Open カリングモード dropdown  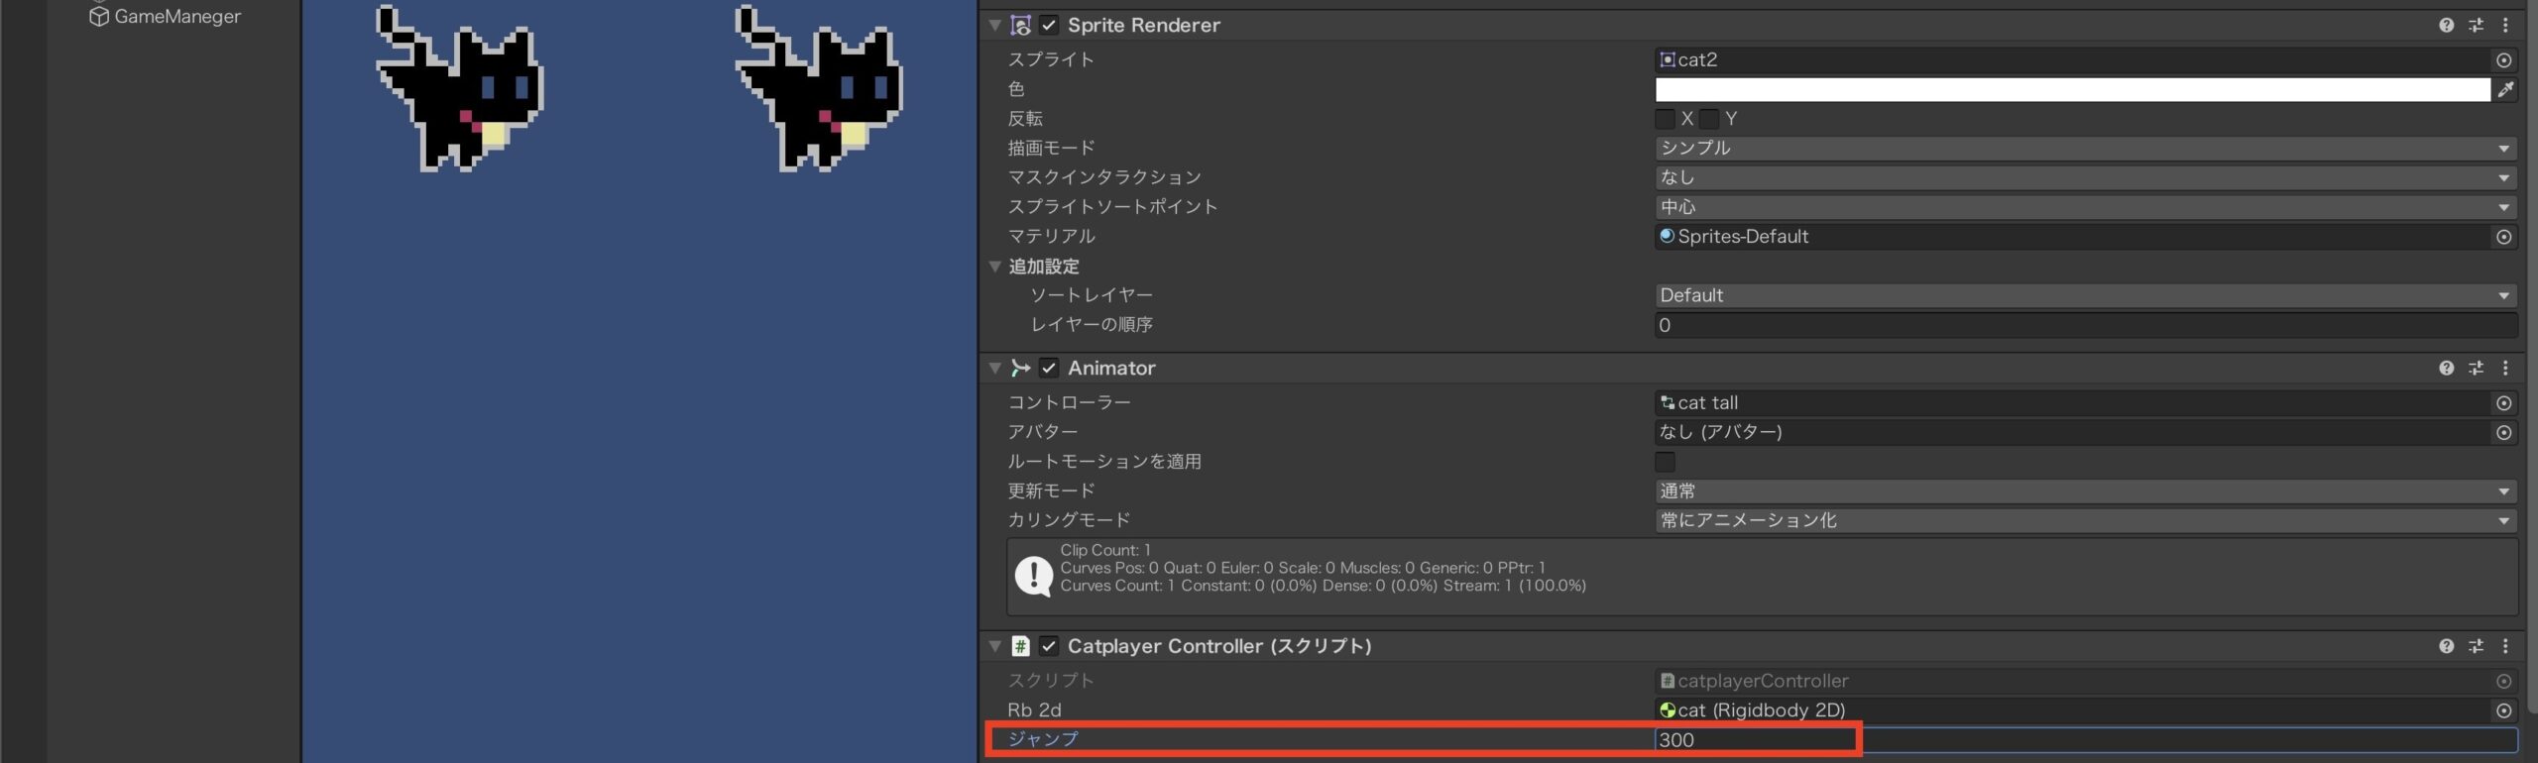2086,521
